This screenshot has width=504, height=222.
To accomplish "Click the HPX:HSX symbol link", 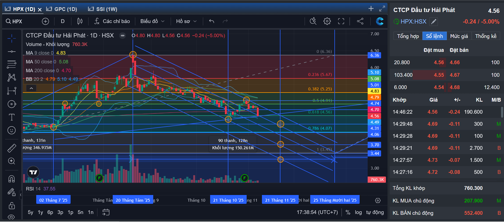I will pyautogui.click(x=413, y=22).
